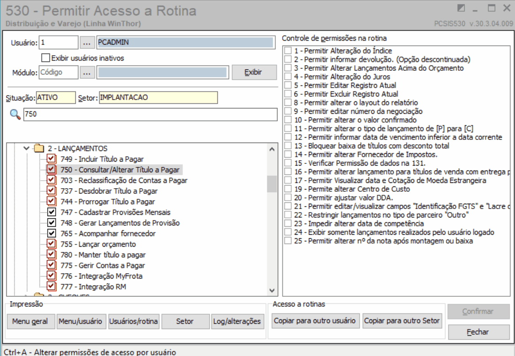Click tree scrollbar down arrow
This screenshot has height=356, width=515.
tap(272, 290)
